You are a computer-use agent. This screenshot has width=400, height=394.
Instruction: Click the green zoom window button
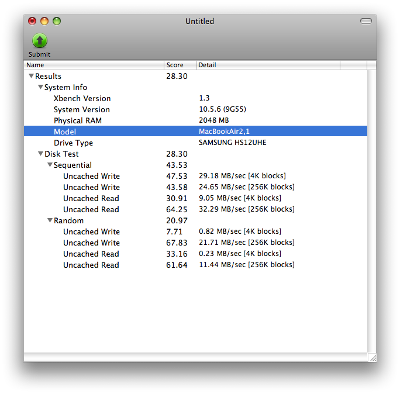pyautogui.click(x=57, y=21)
